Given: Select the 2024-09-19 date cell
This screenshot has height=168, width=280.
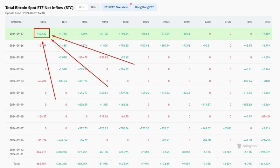Looking at the screenshot, I should coord(16,105).
